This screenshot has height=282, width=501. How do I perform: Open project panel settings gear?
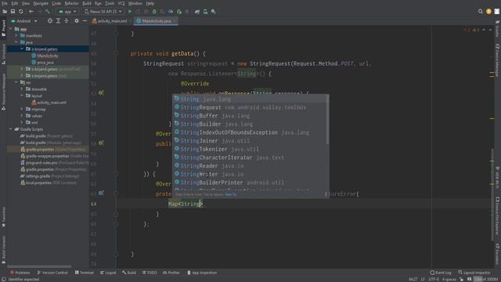[77, 21]
